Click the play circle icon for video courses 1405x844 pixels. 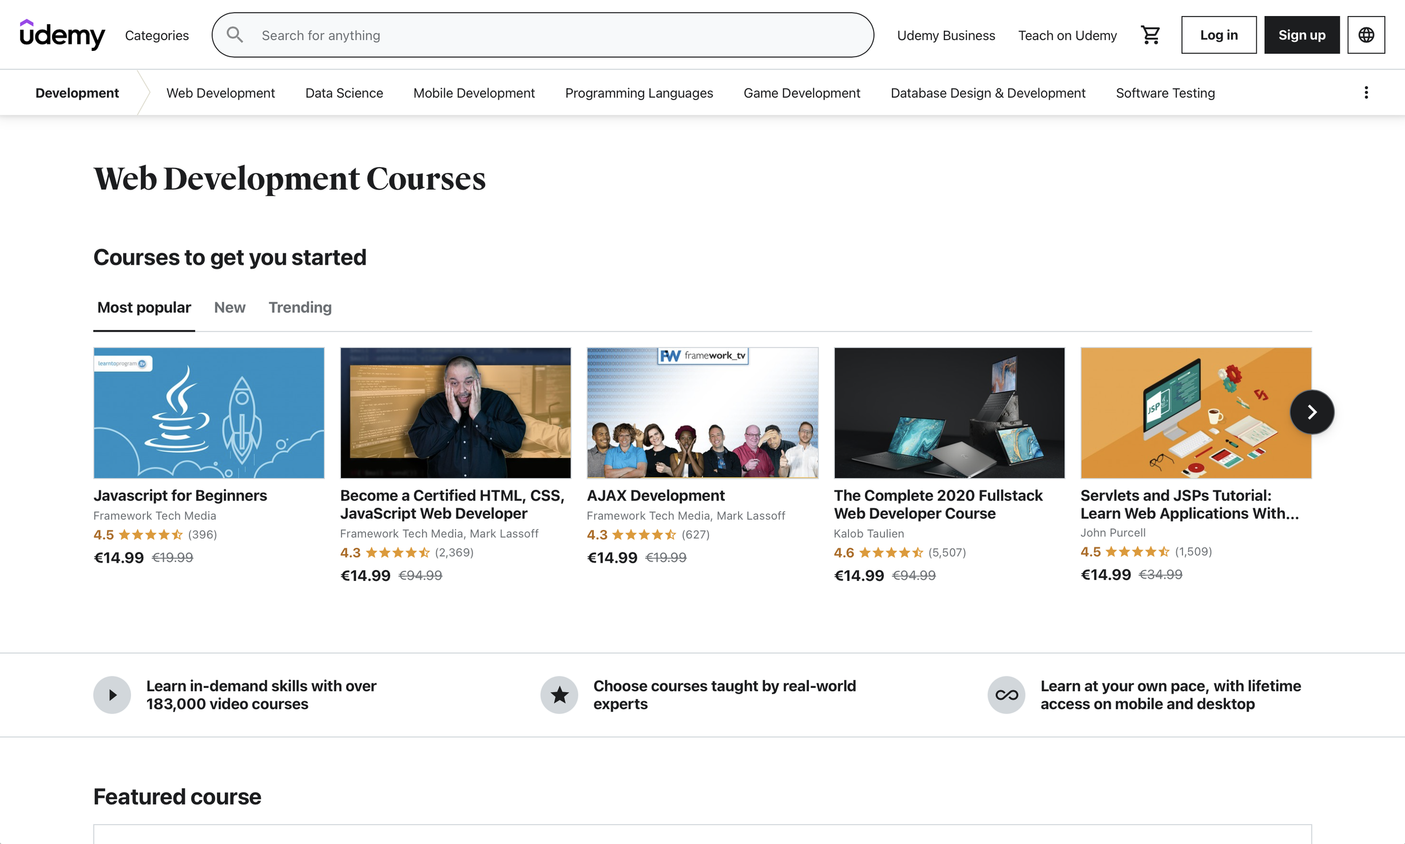[x=112, y=695]
